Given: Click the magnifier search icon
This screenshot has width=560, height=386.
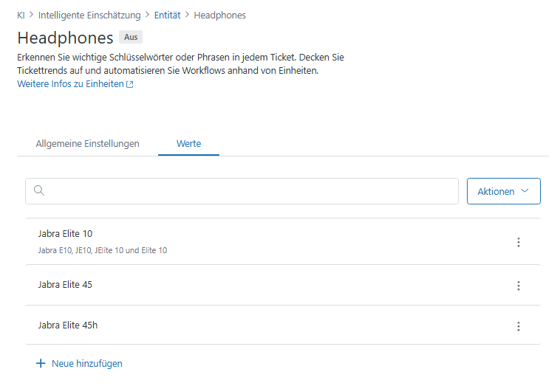Looking at the screenshot, I should [39, 190].
